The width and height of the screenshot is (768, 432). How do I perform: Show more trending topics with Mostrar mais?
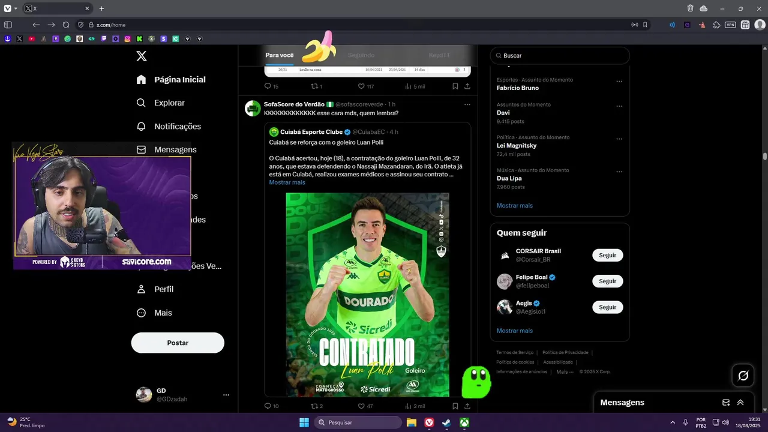[x=514, y=206]
